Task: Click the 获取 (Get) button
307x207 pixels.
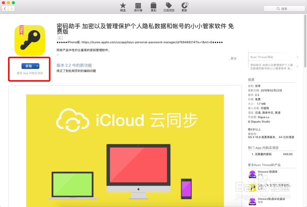Action: coord(29,66)
